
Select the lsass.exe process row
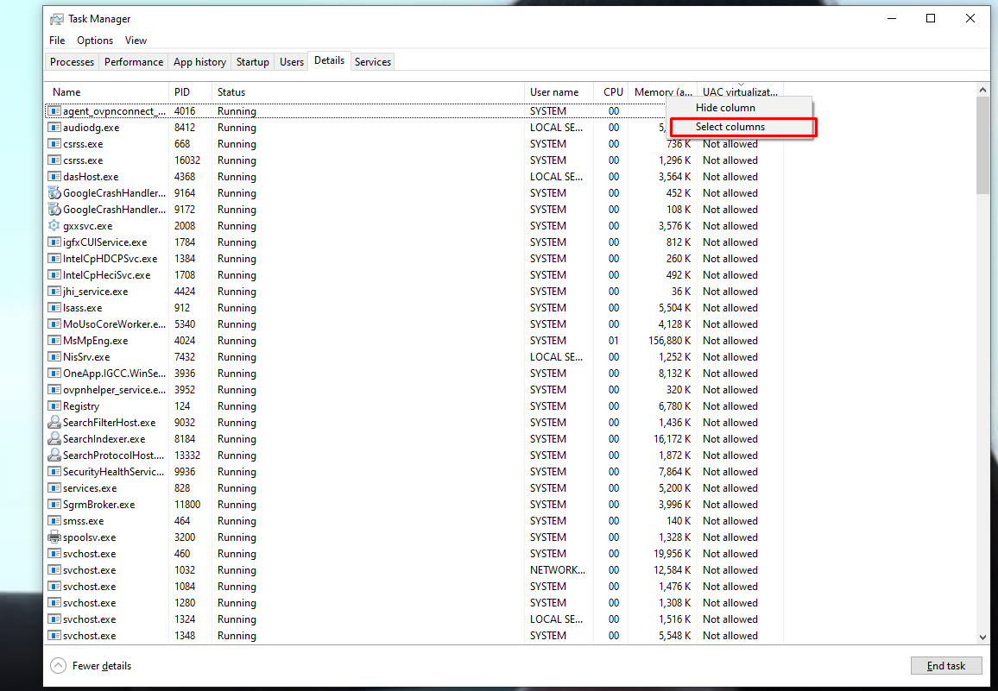pos(414,307)
